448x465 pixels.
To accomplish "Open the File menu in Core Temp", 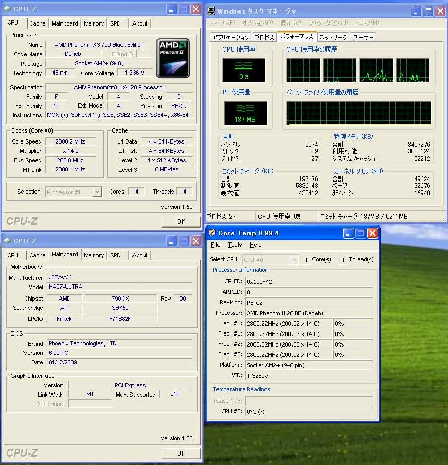I will click(215, 245).
